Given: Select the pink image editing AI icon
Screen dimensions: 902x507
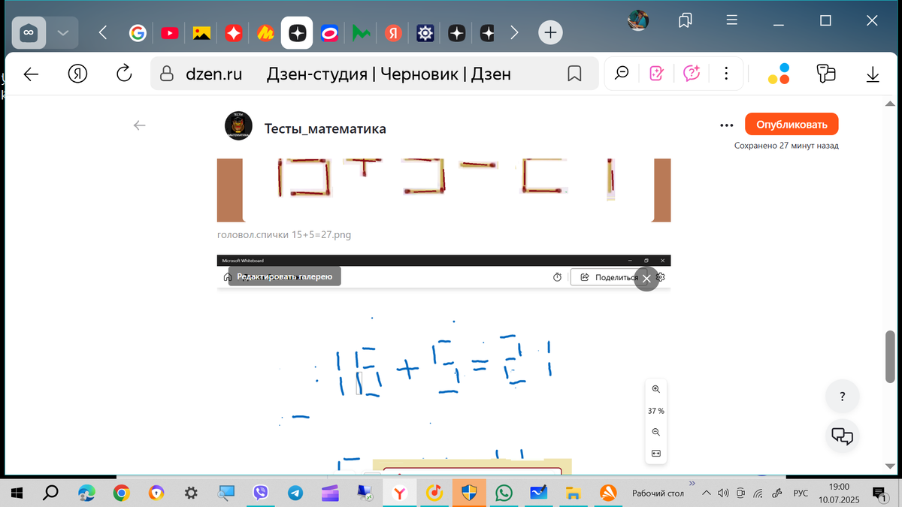Looking at the screenshot, I should (x=656, y=73).
